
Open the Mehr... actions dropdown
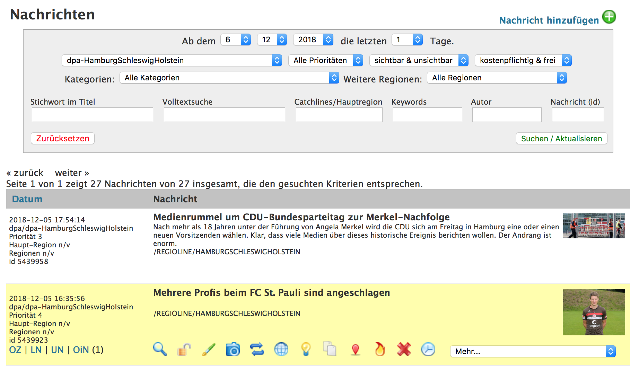pos(533,351)
